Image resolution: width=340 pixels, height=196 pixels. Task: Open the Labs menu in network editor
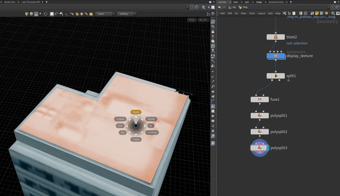click(x=270, y=13)
